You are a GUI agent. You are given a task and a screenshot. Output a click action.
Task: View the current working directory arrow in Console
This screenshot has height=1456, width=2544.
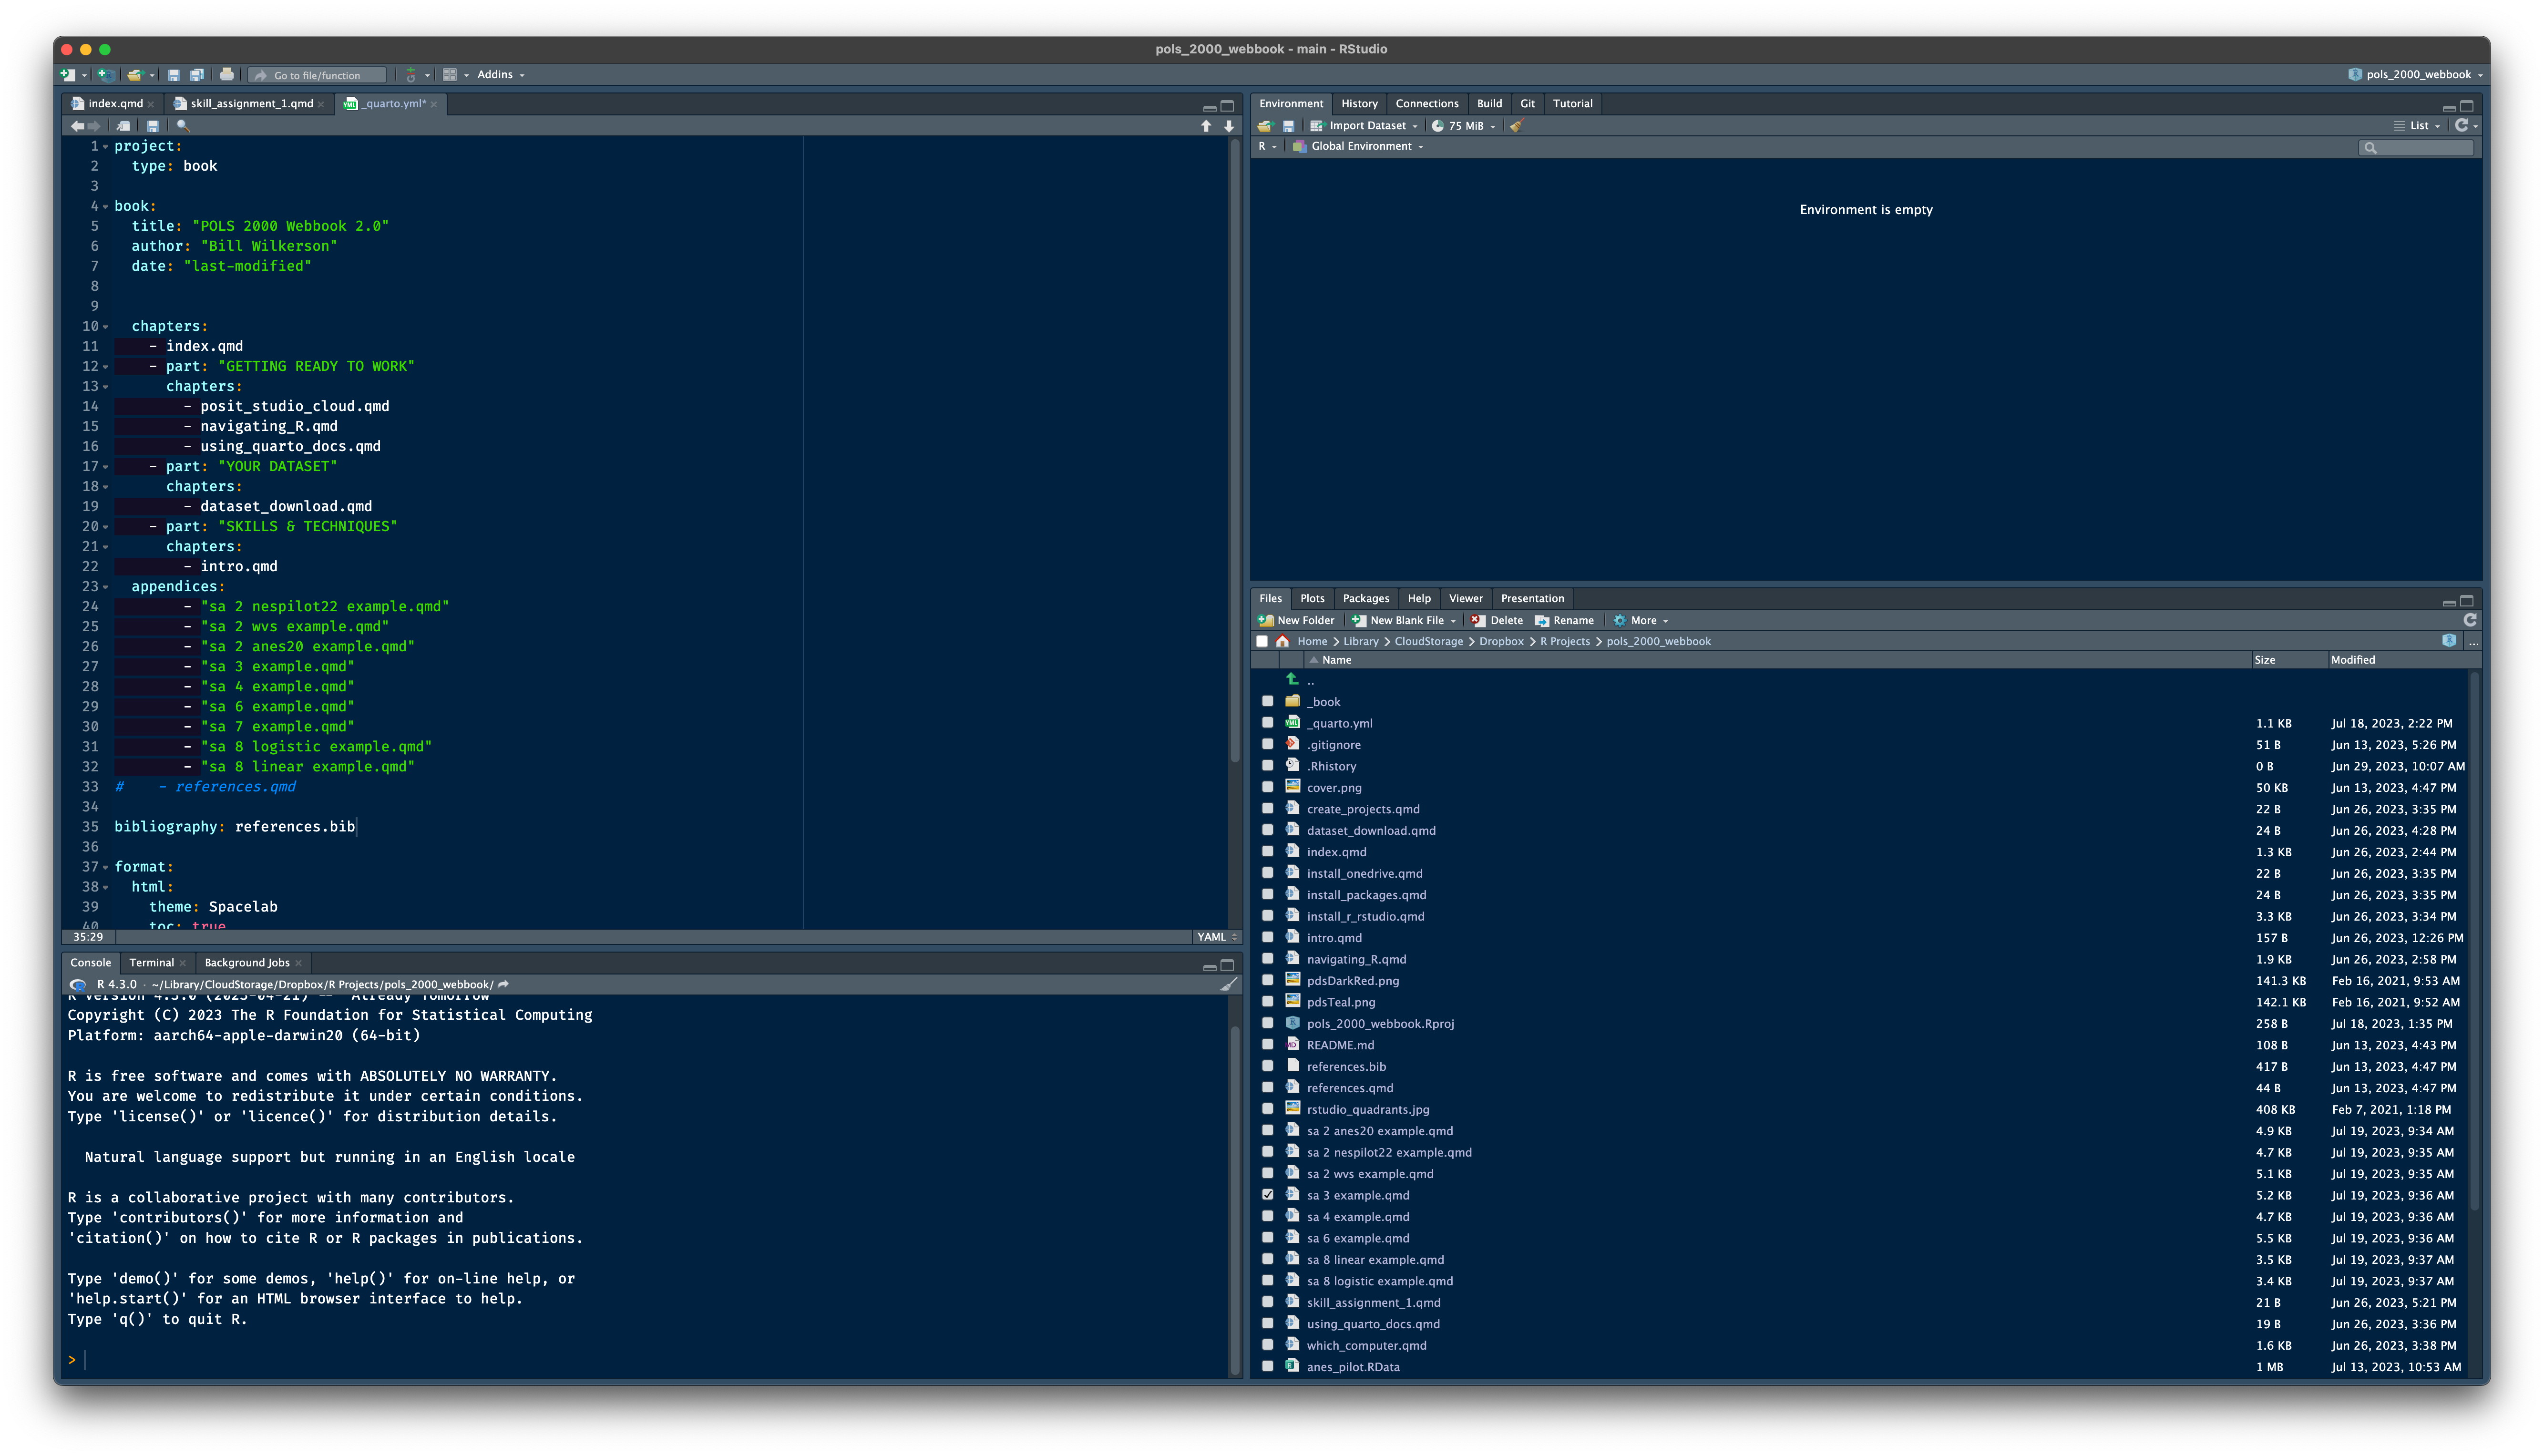click(504, 985)
